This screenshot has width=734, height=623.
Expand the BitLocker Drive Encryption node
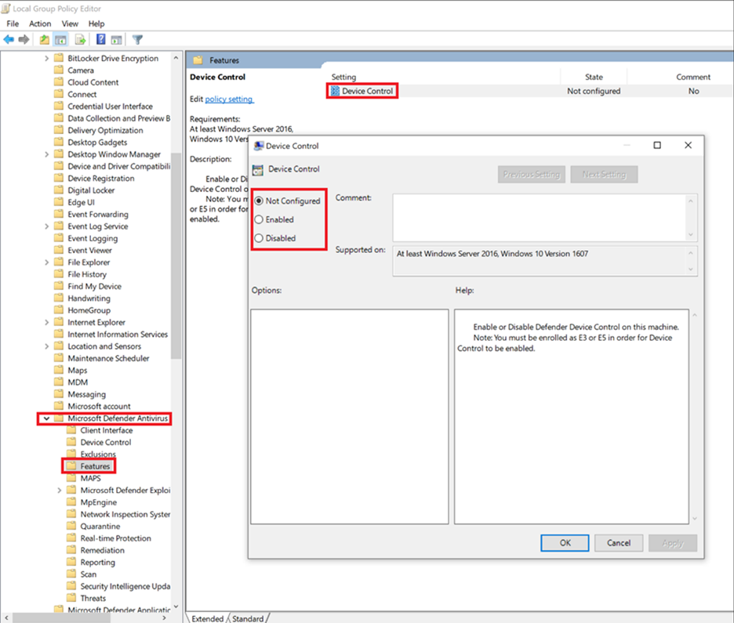tap(46, 59)
